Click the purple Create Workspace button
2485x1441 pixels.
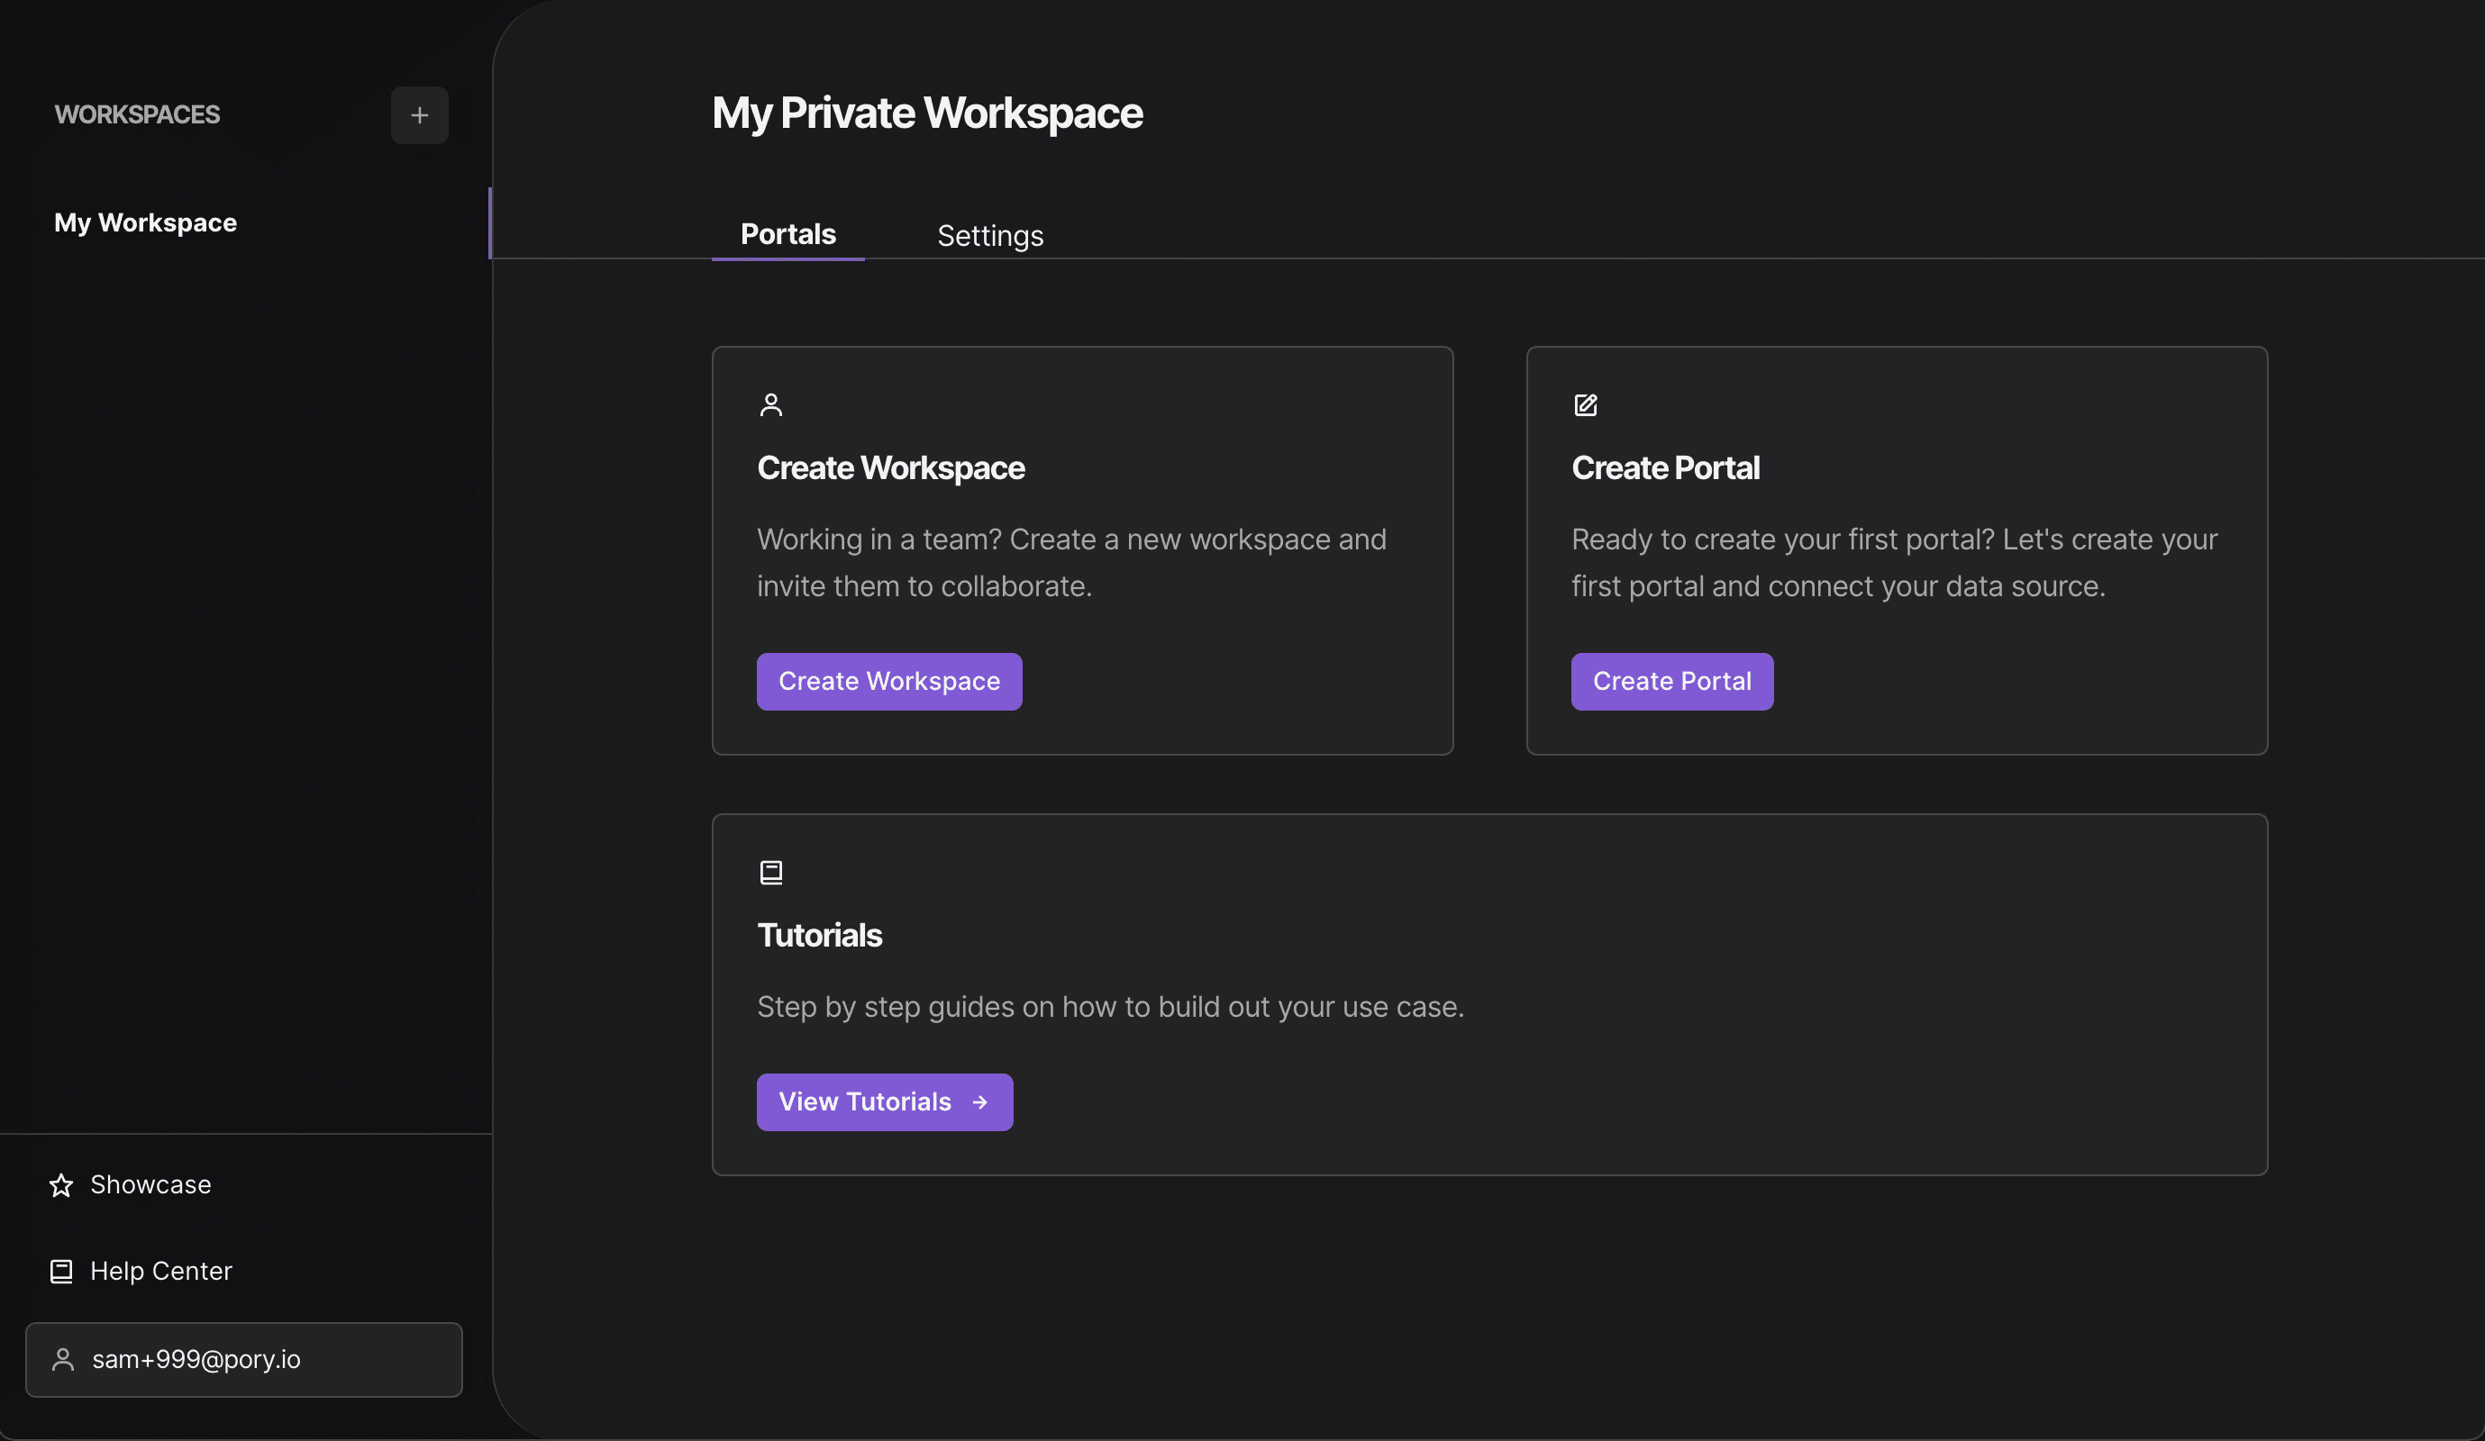889,681
